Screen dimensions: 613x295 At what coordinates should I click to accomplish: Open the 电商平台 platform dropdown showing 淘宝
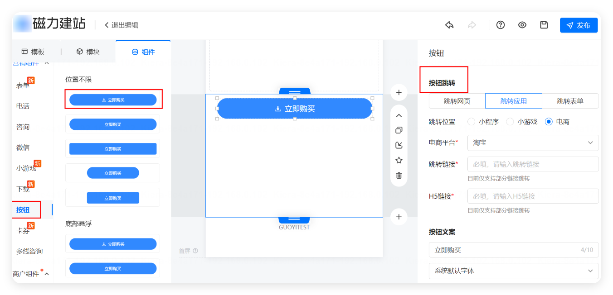tap(533, 143)
